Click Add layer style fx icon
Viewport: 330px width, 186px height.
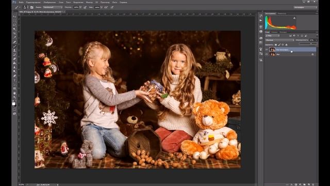point(291,184)
